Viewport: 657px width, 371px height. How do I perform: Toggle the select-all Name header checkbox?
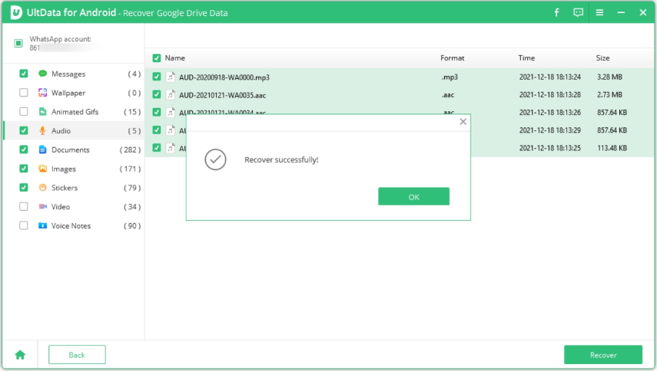point(157,58)
